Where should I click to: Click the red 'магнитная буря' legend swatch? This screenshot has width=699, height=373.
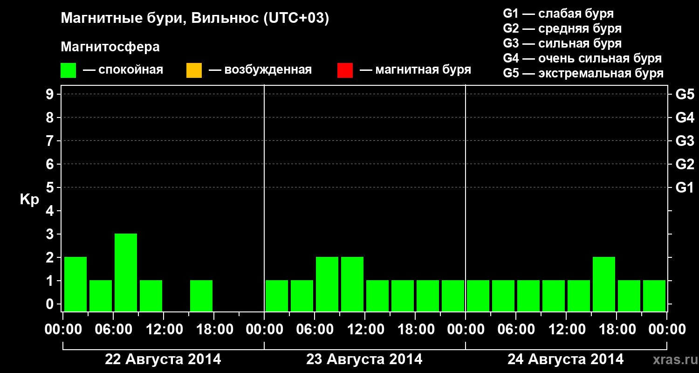[345, 70]
